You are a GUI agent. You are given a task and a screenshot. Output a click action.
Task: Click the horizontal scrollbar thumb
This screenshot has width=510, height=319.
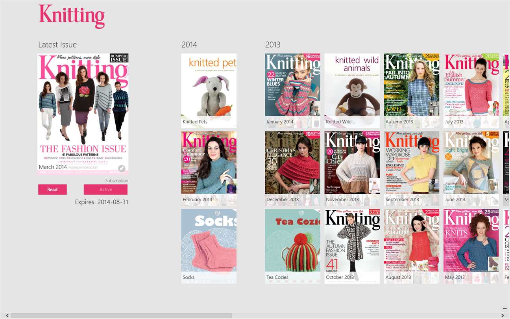[121, 315]
